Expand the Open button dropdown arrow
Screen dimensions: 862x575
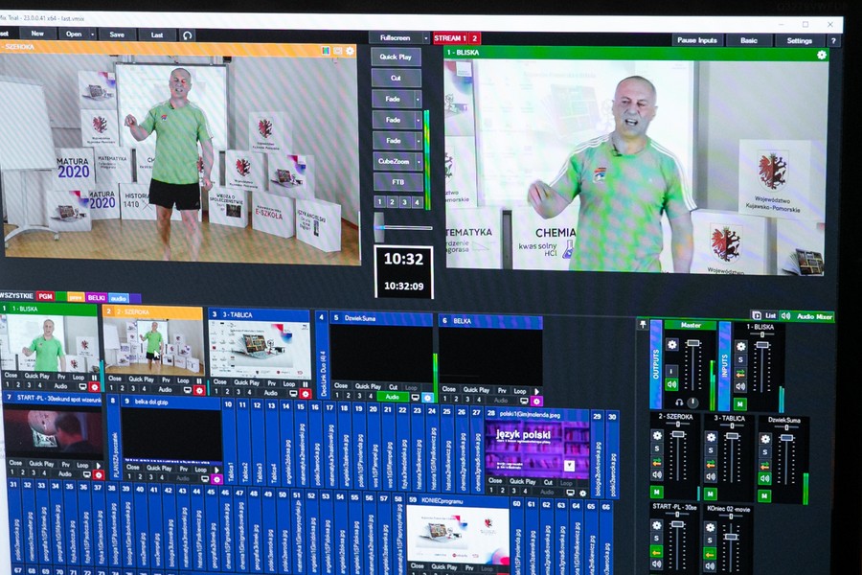coord(91,34)
